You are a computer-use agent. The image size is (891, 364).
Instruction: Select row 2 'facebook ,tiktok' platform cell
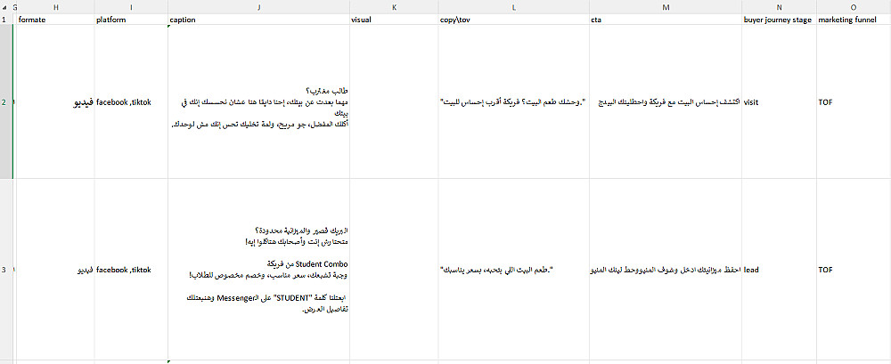tap(131, 101)
